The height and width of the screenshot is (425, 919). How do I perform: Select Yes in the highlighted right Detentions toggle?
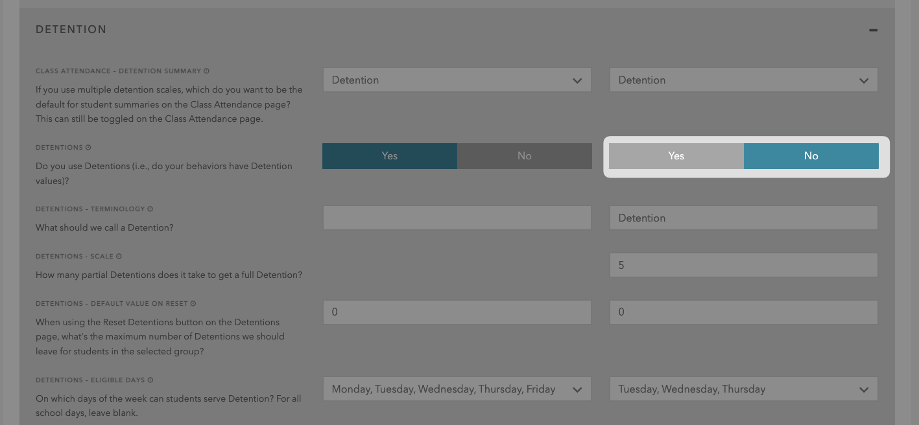(x=676, y=156)
